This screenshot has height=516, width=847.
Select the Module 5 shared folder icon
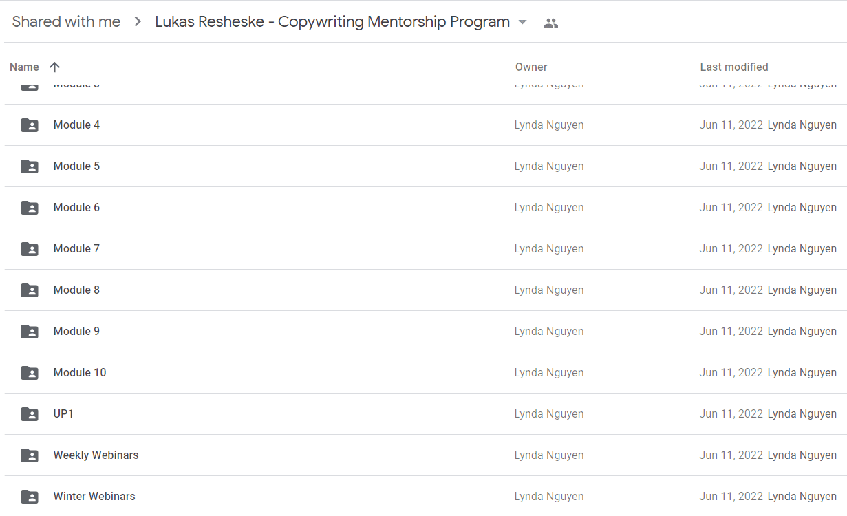(30, 166)
